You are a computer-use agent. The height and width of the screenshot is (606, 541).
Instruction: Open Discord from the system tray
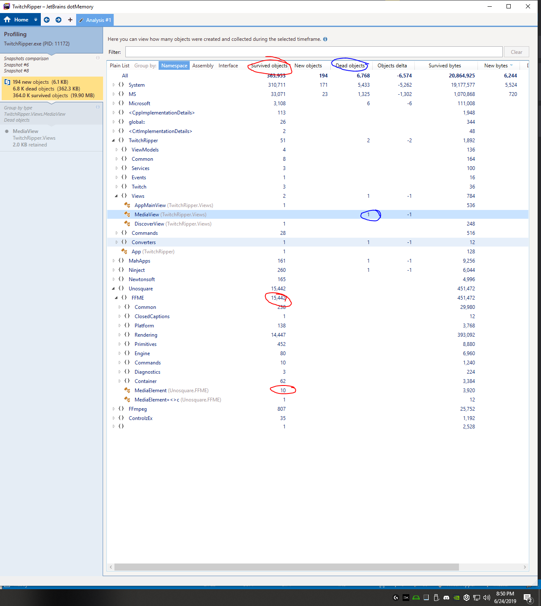[x=446, y=597]
